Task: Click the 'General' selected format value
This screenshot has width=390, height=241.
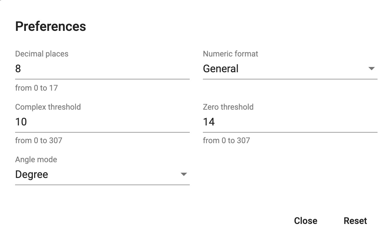Action: (221, 69)
